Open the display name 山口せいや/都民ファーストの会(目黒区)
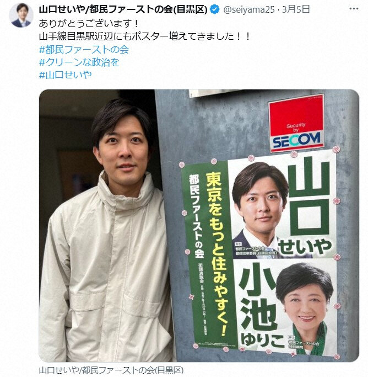 (123, 9)
